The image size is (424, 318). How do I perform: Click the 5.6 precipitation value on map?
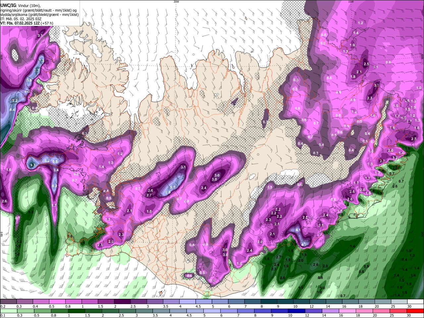point(29,80)
